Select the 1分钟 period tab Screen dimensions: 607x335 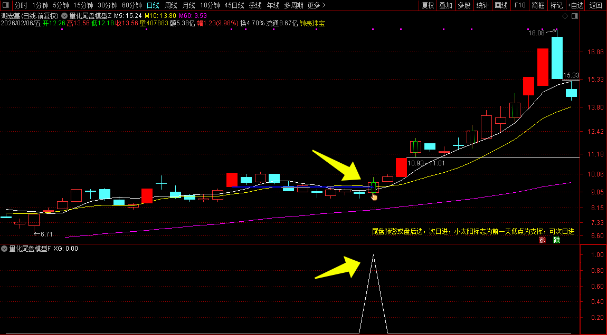(40, 5)
